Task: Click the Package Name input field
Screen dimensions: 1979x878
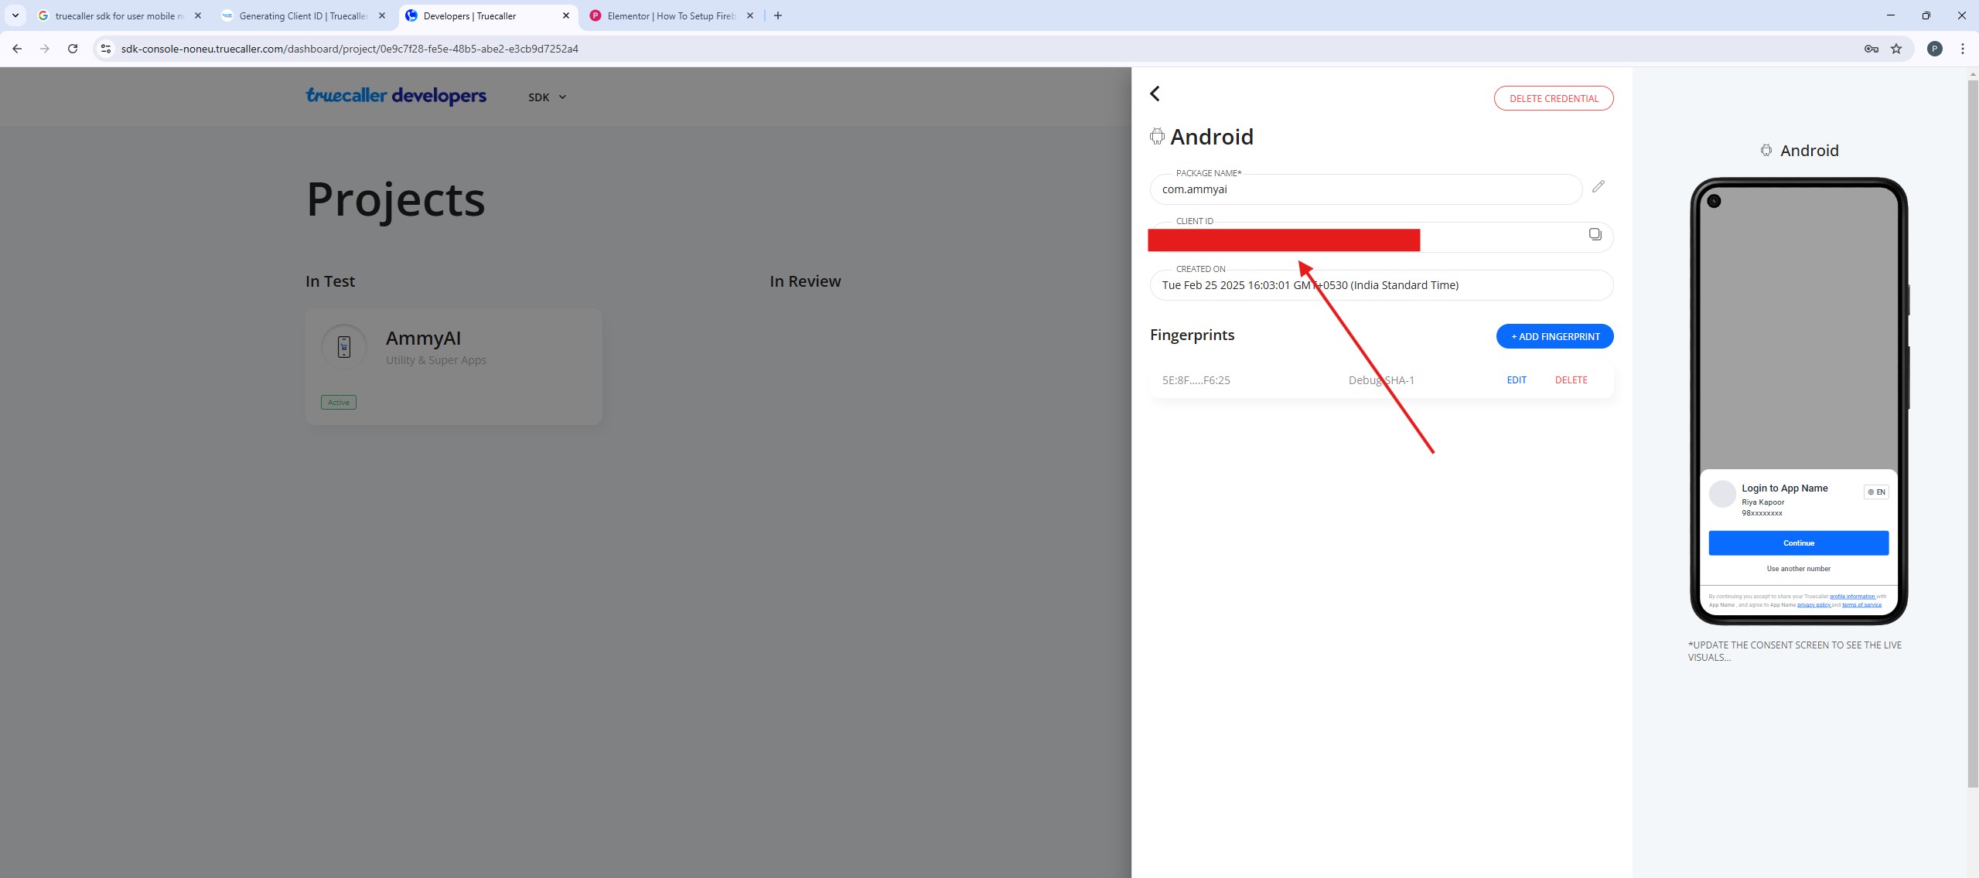Action: [x=1365, y=190]
